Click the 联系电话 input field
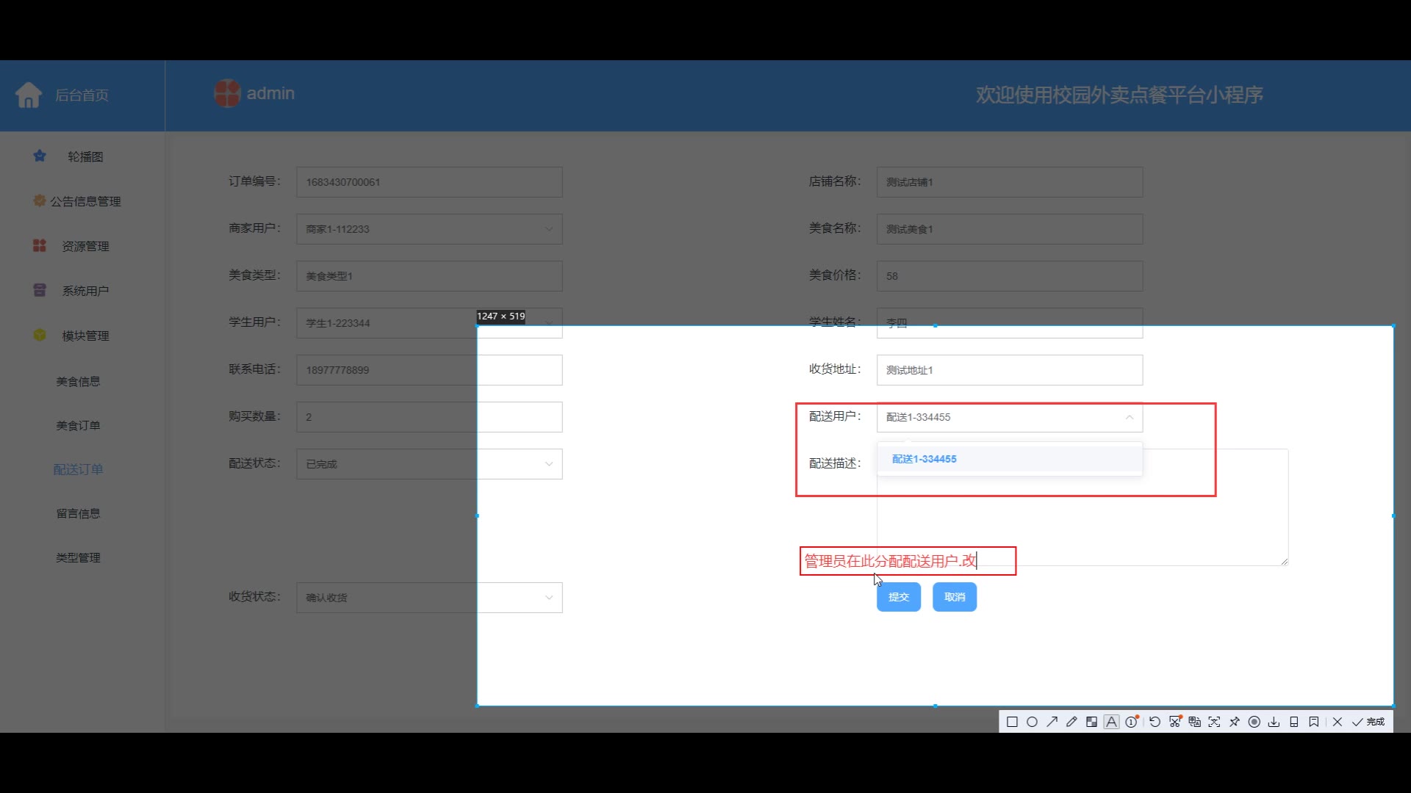1411x793 pixels. (429, 370)
